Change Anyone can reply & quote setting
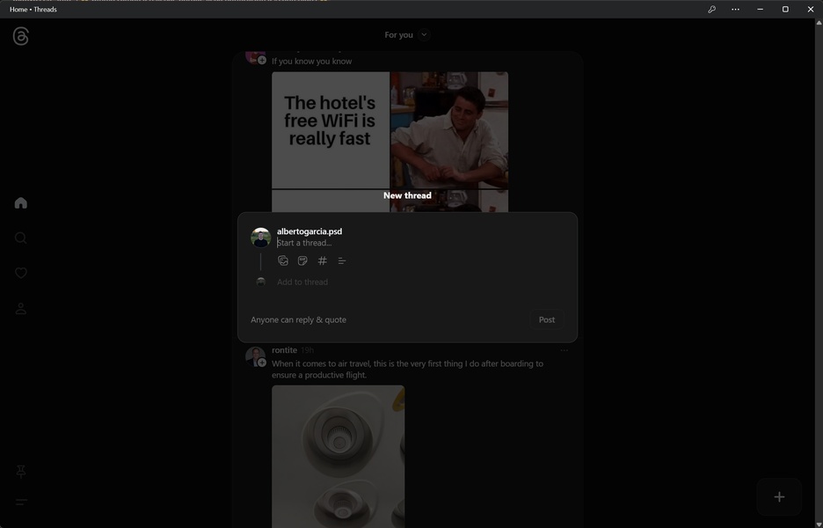The height and width of the screenshot is (528, 823). (x=298, y=319)
